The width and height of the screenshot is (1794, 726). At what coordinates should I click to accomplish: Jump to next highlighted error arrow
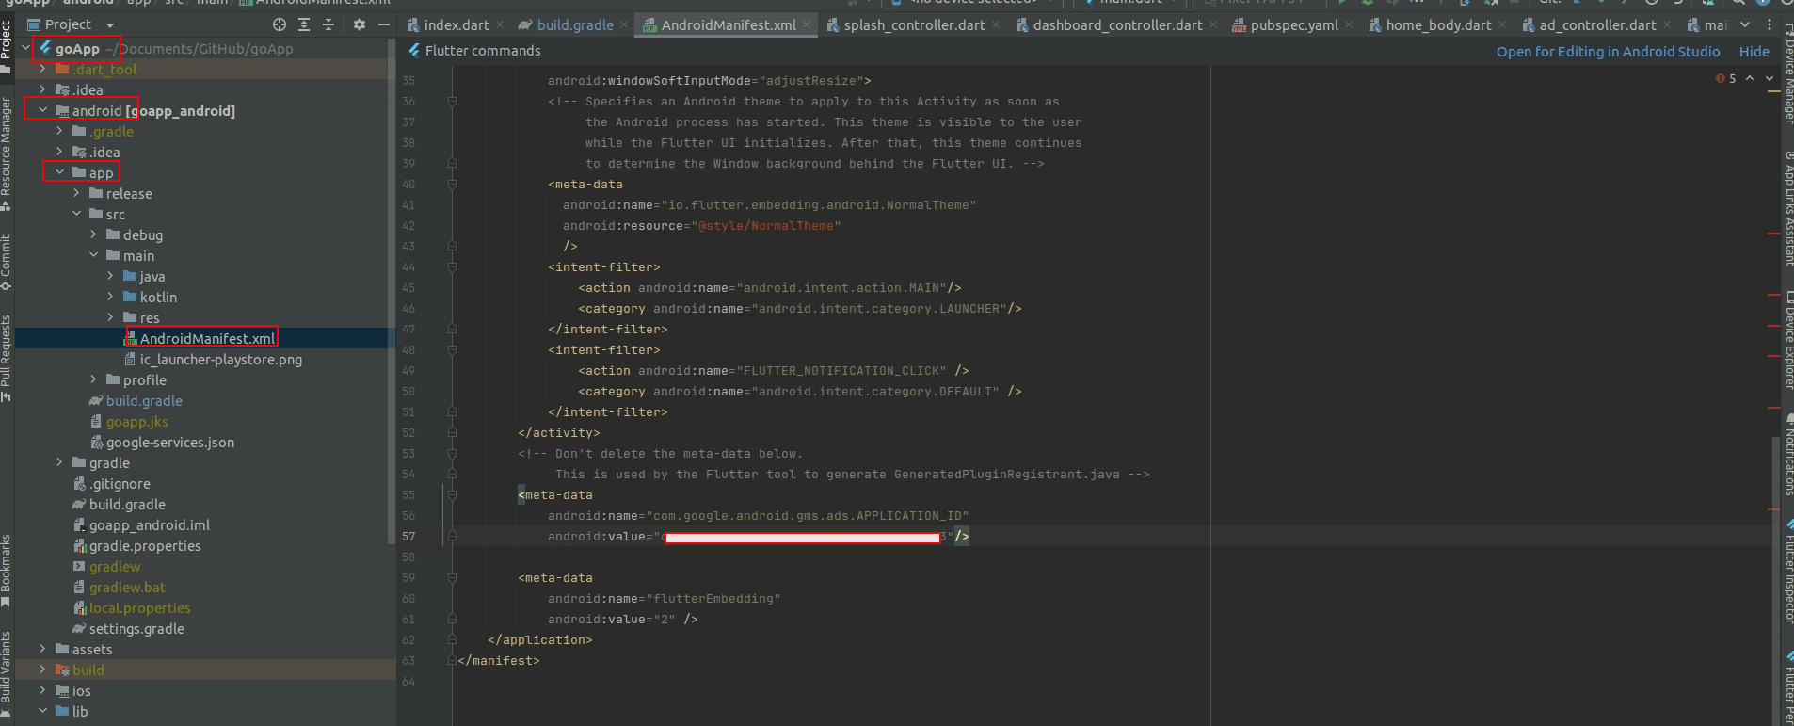pos(1769,79)
